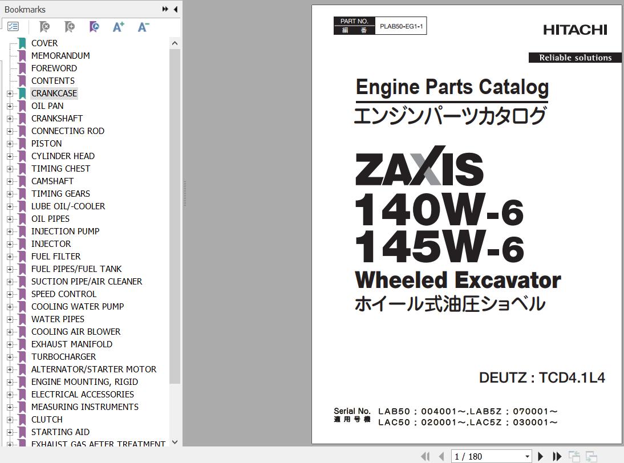This screenshot has height=463, width=624.
Task: Click the bookmarks scrollbar down arrow
Action: (x=175, y=442)
